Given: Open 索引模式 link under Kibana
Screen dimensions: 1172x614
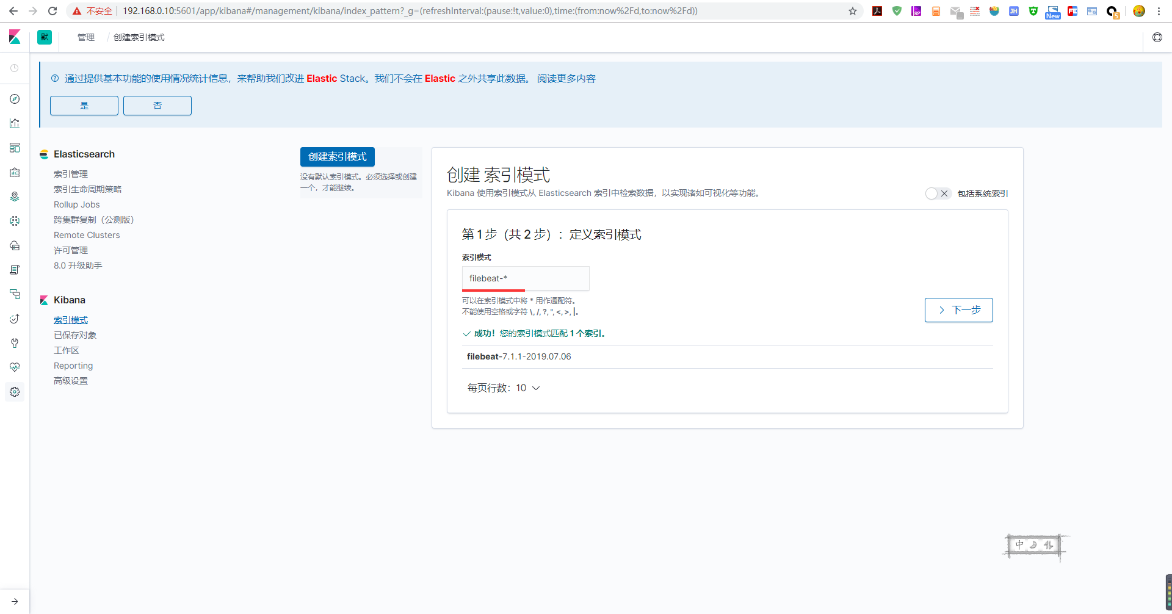Looking at the screenshot, I should pyautogui.click(x=71, y=320).
